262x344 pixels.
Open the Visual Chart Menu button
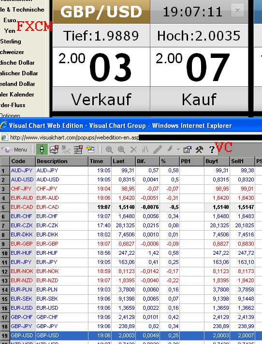(15, 150)
